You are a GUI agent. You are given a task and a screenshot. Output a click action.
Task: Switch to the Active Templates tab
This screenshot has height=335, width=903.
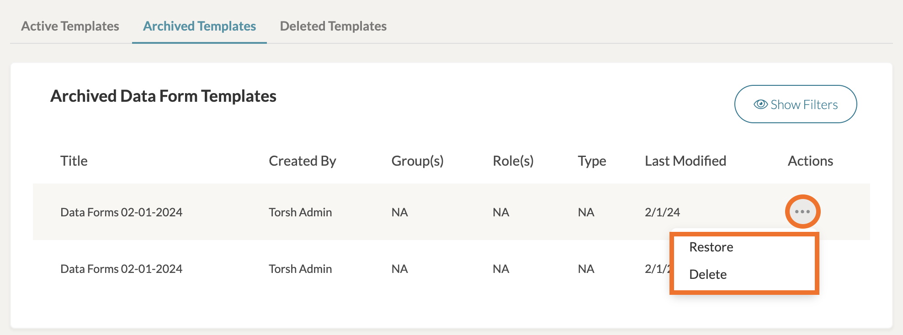(x=70, y=26)
